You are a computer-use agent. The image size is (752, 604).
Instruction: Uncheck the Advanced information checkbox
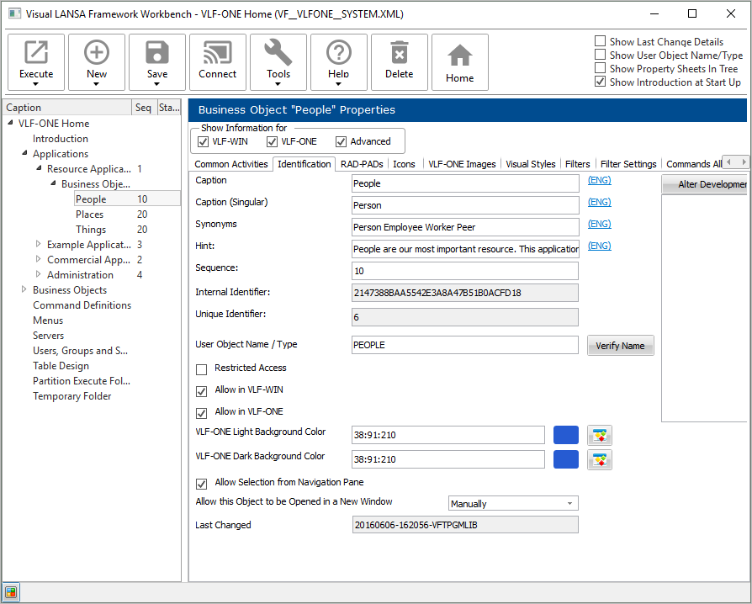pyautogui.click(x=342, y=141)
